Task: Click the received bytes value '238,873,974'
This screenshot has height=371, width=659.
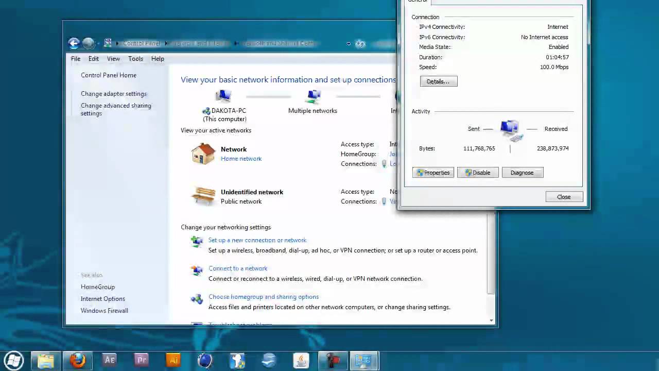Action: coord(553,148)
